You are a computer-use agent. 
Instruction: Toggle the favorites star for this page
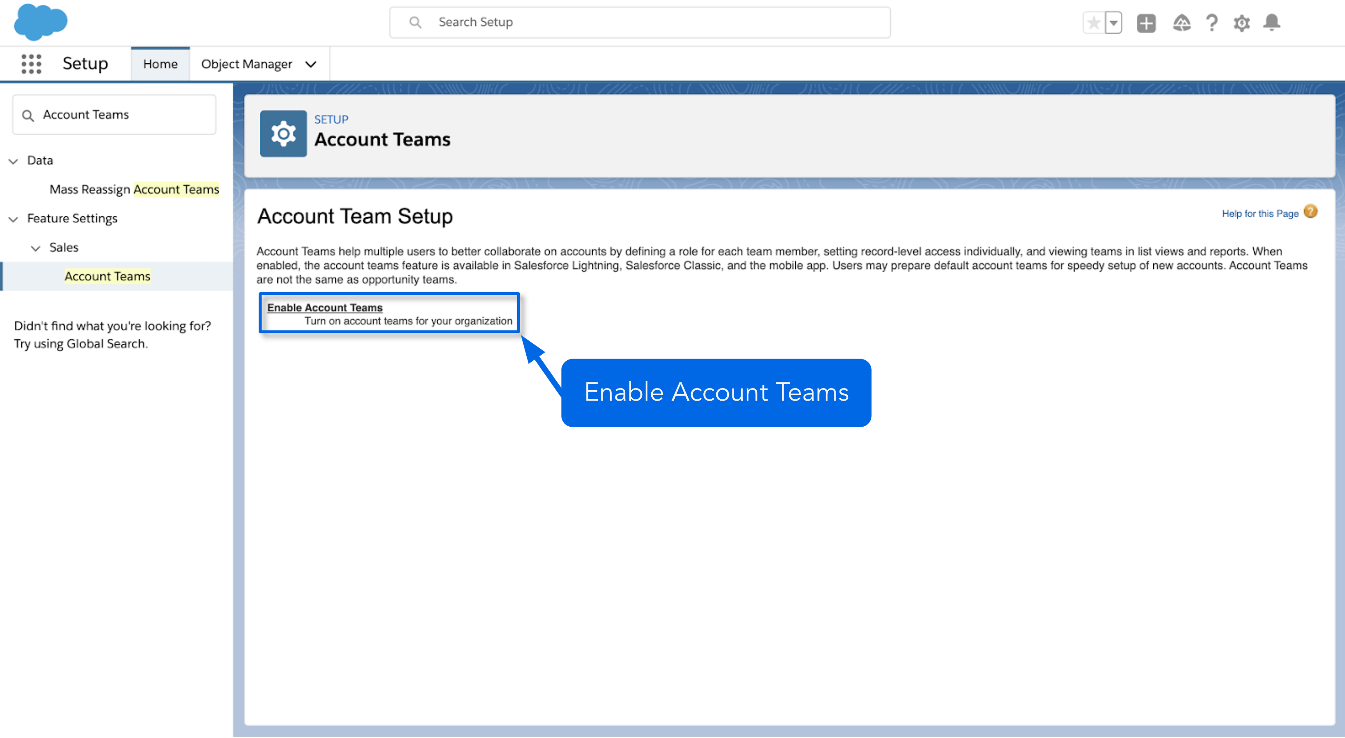tap(1093, 23)
